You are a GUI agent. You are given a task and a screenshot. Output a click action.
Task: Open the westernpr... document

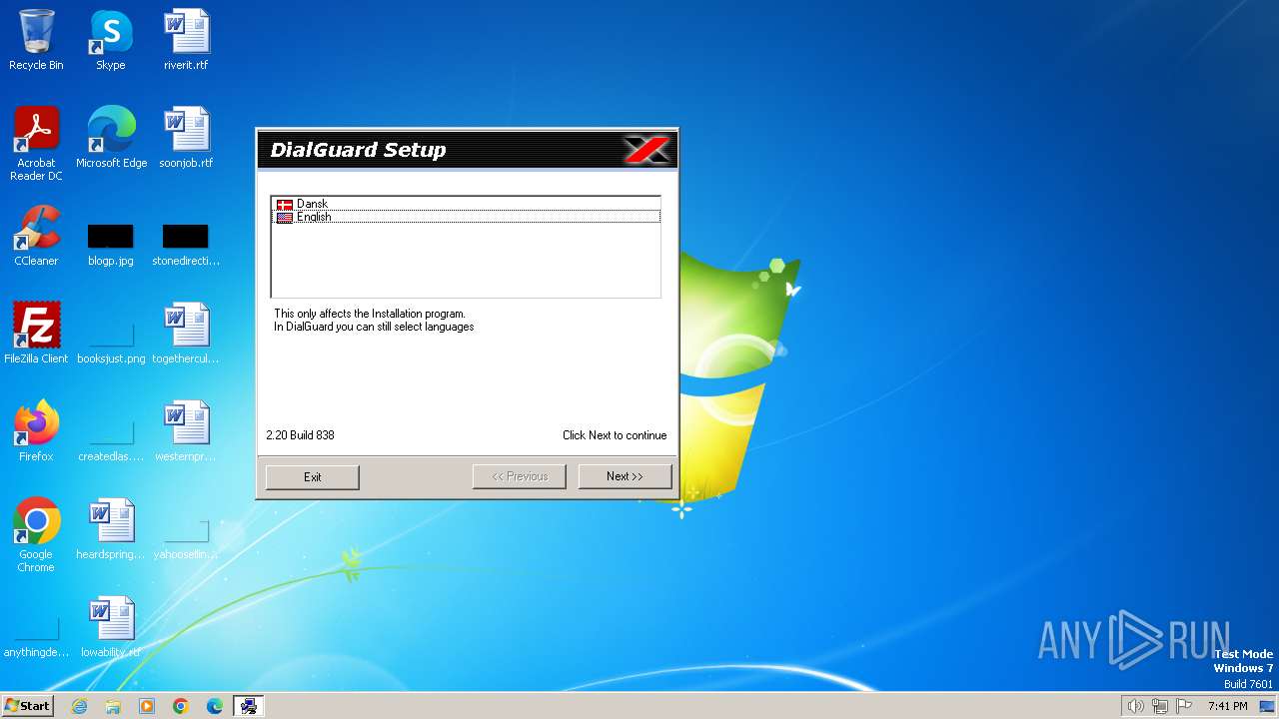point(186,431)
